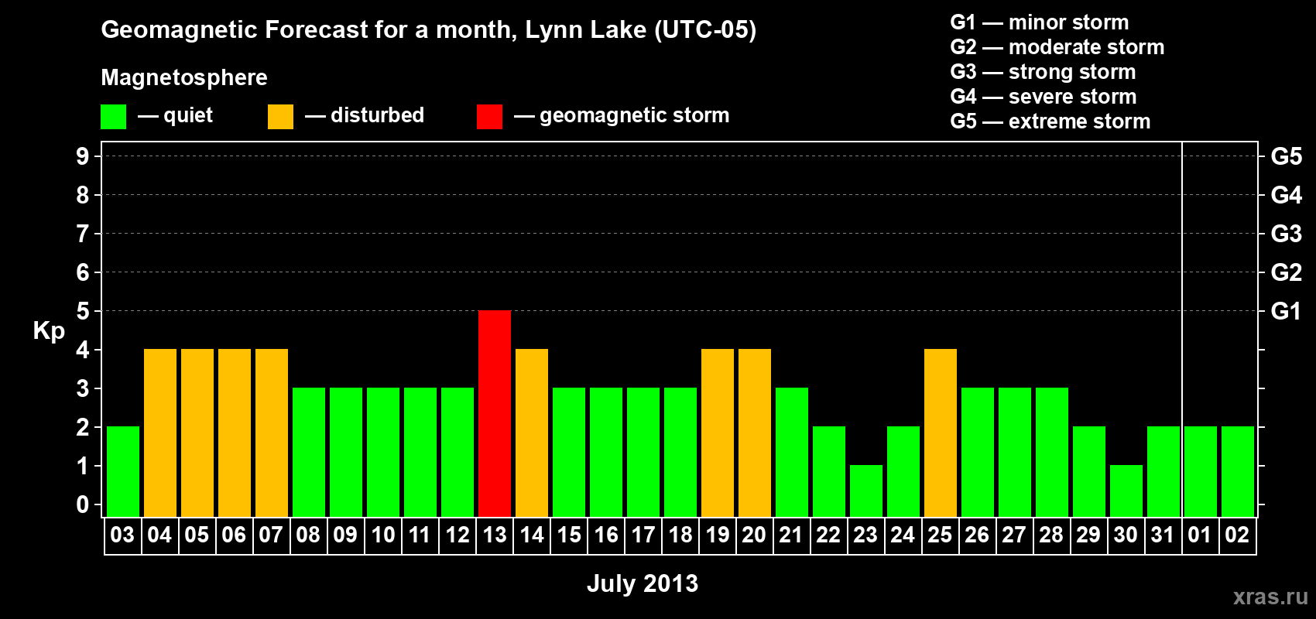Image resolution: width=1316 pixels, height=619 pixels.
Task: Click the orange bar for July 25
Action: tap(941, 433)
